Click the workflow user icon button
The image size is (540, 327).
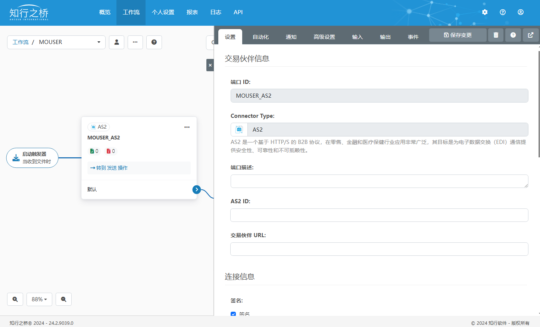tap(116, 42)
